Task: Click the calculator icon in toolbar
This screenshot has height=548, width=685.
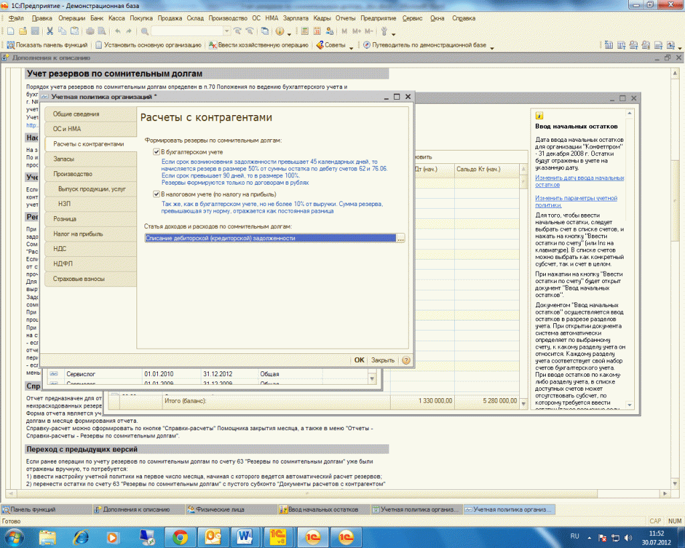Action: [305, 31]
